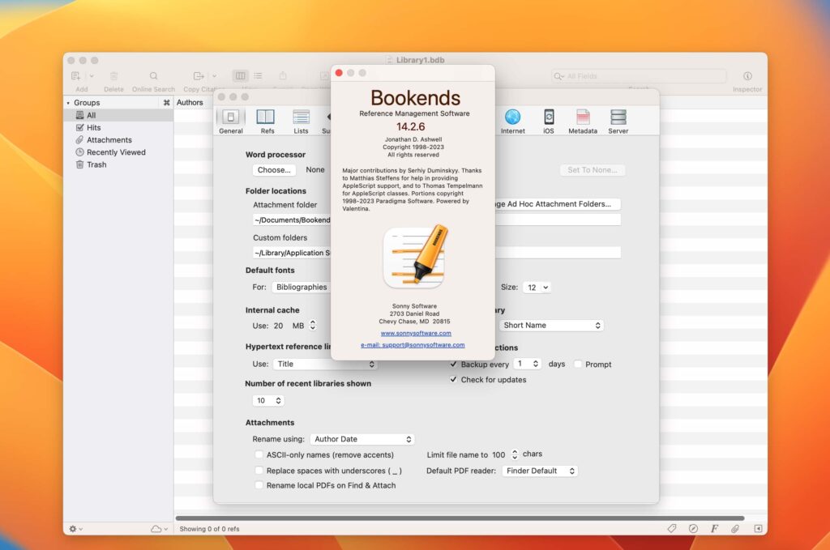Select Trash in the Groups sidebar
Image resolution: width=830 pixels, height=550 pixels.
click(93, 164)
